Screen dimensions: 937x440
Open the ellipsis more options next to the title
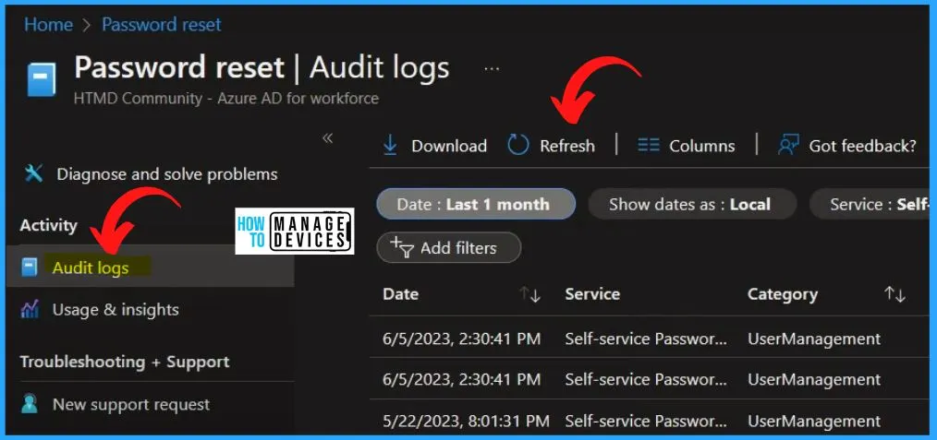492,69
